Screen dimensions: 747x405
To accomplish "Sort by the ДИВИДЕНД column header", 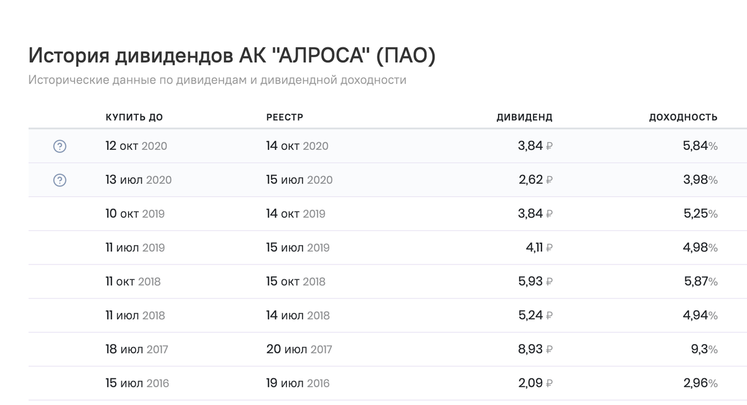I will 526,116.
